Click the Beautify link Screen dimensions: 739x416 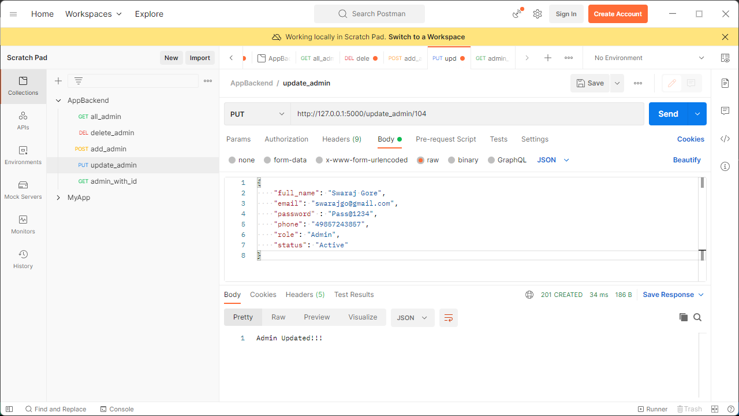(686, 160)
